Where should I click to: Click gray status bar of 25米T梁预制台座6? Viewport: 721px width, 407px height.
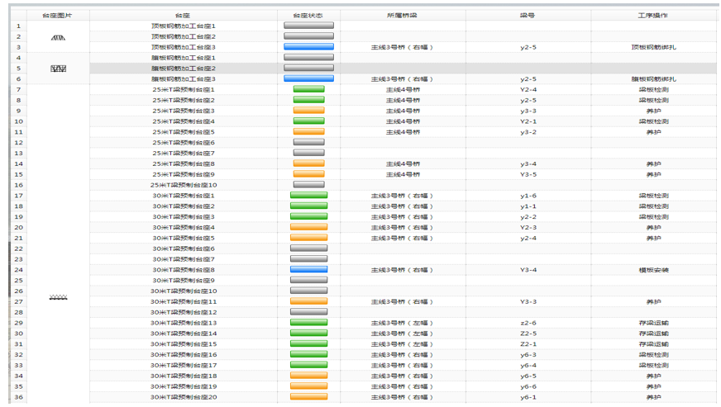(x=308, y=142)
